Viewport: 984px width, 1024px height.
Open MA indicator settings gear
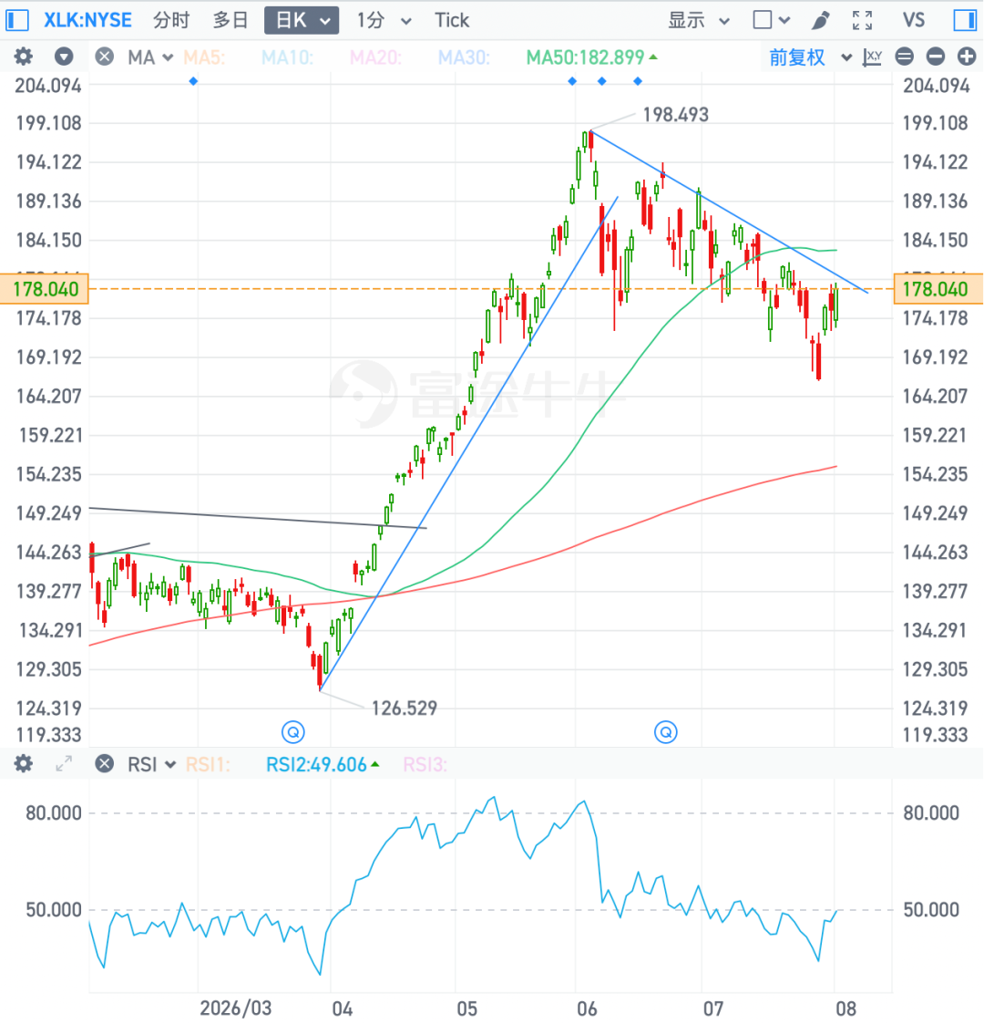point(24,57)
